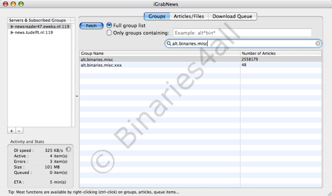This screenshot has width=332, height=196.
Task: Click the Errors 3 item(s) value
Action: pyautogui.click(x=58, y=162)
